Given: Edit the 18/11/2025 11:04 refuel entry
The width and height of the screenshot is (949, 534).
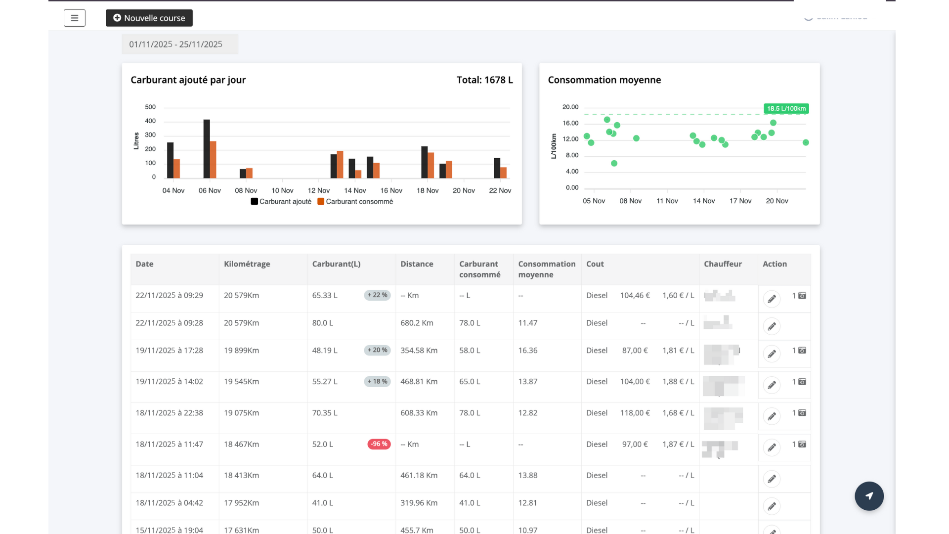Looking at the screenshot, I should [772, 479].
